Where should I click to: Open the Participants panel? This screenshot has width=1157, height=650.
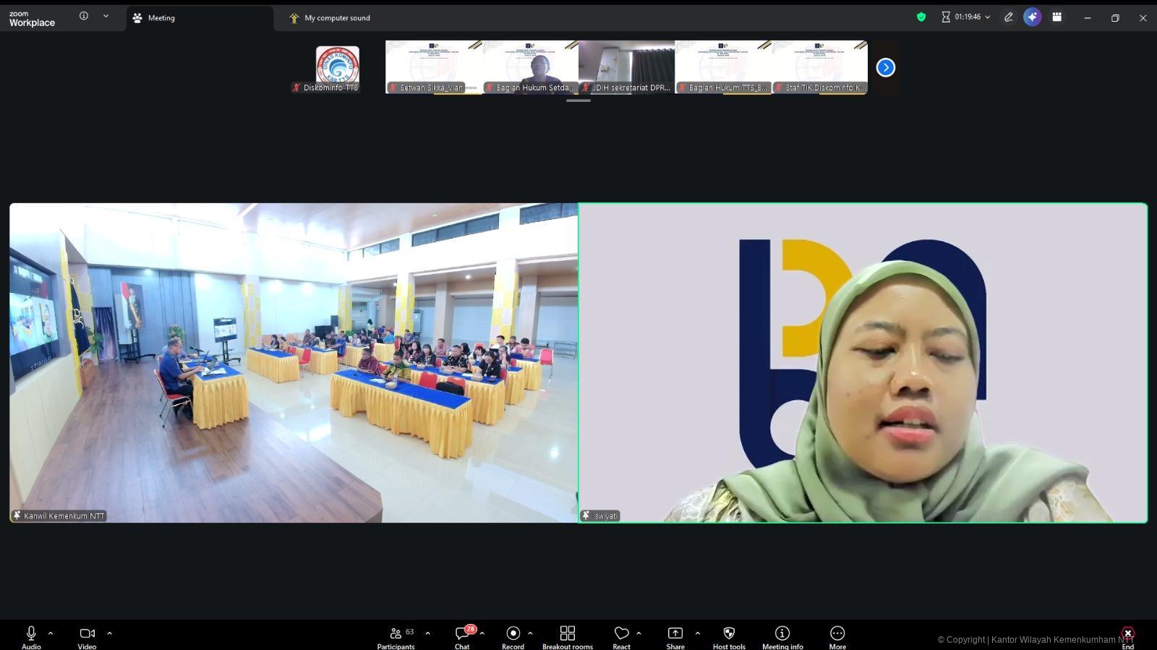point(396,636)
